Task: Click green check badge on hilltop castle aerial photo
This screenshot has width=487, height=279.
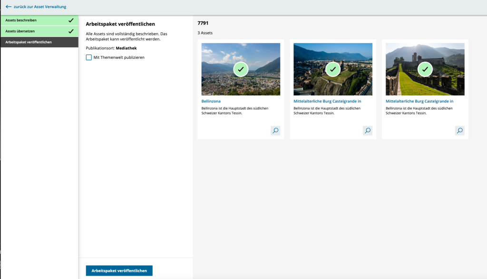Action: click(x=333, y=69)
